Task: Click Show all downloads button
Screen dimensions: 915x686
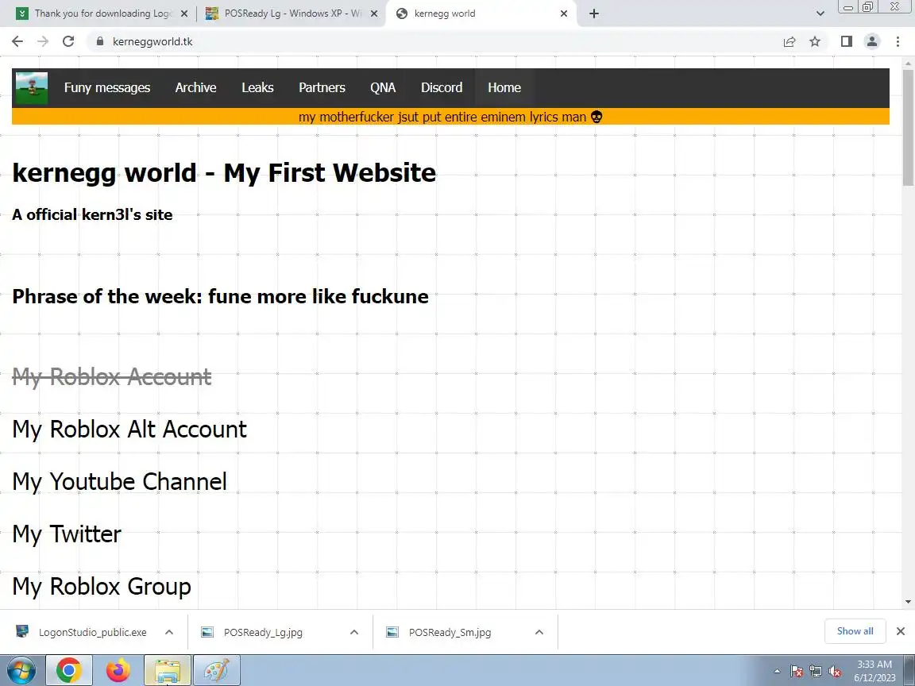Action: pos(855,631)
